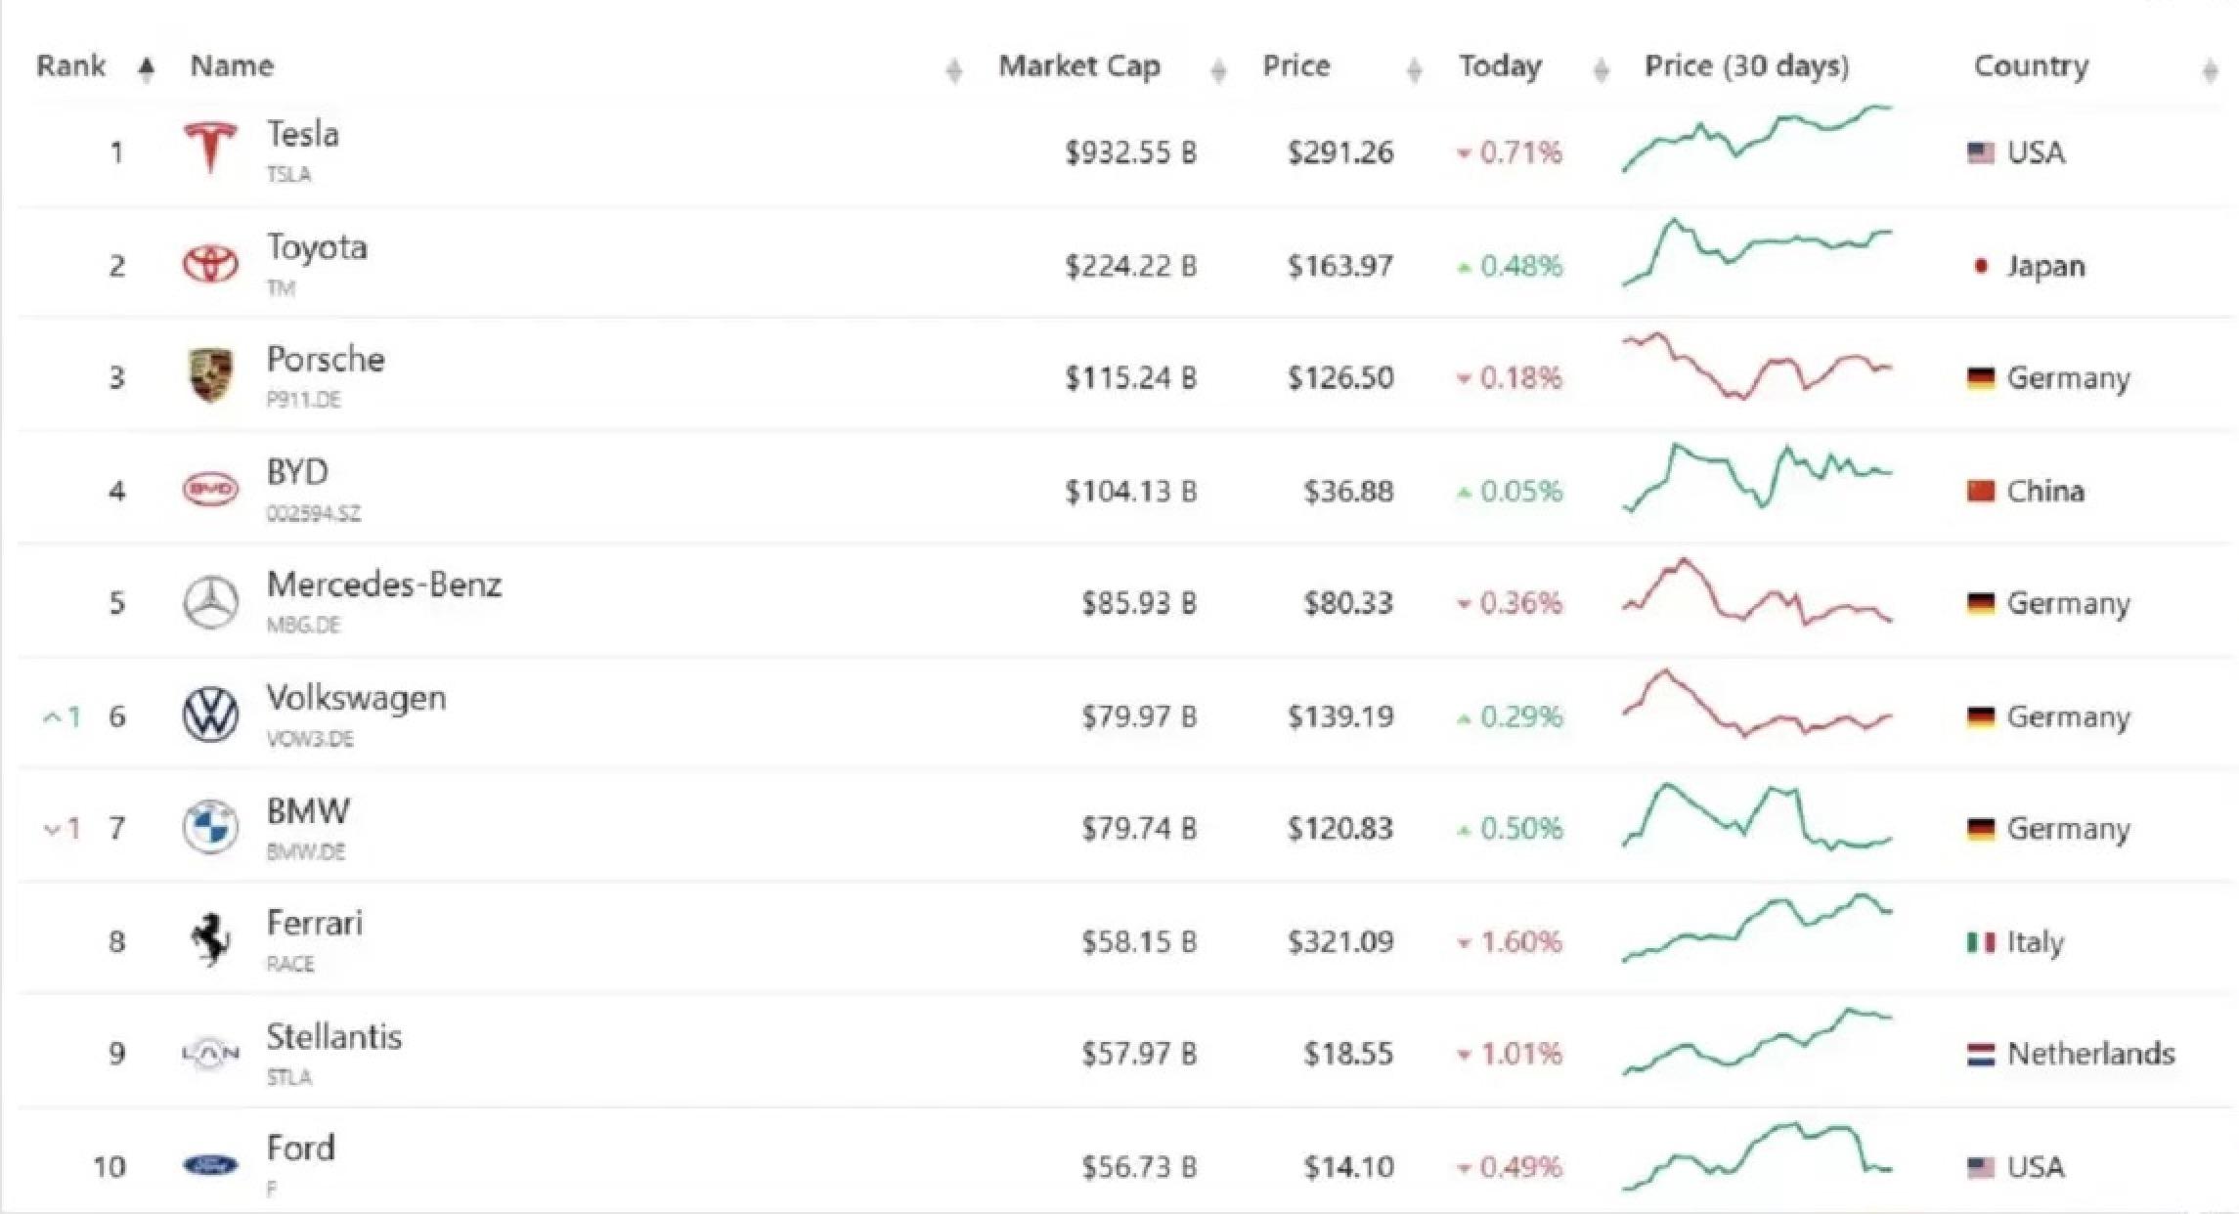2239x1214 pixels.
Task: Click the Japan flag in Toyota row
Action: (x=1981, y=266)
